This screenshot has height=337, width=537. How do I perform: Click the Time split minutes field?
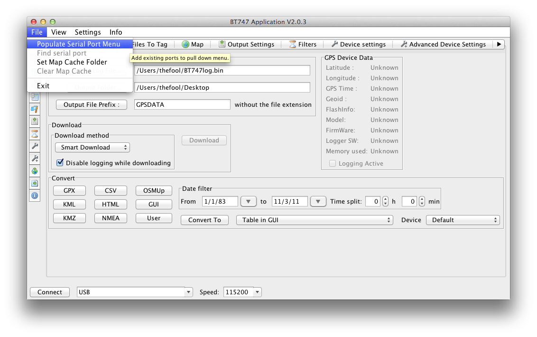coord(409,201)
